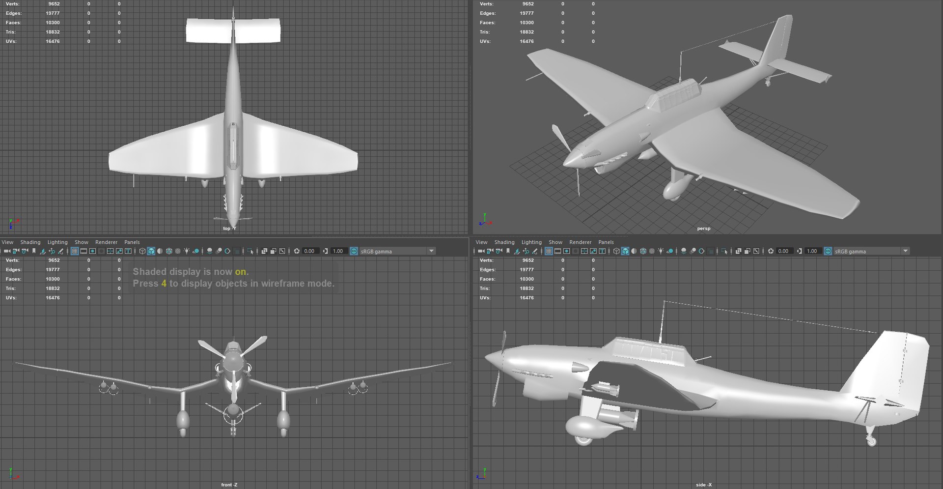Click Multisample Anti-aliasing in front view toolbar
943x489 pixels.
click(x=227, y=251)
